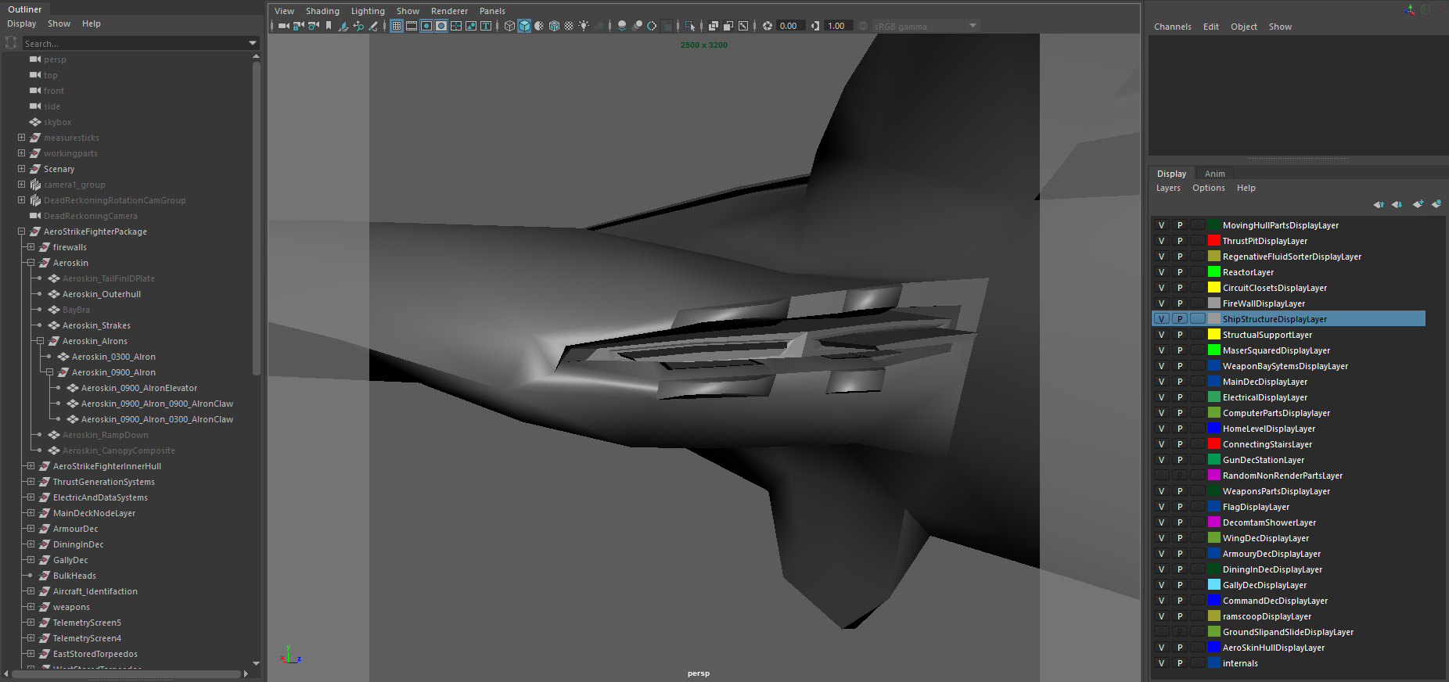
Task: Open Layers menu in the layer editor
Action: click(1168, 188)
